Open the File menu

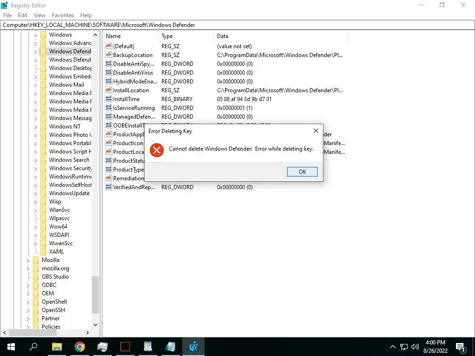(7, 15)
